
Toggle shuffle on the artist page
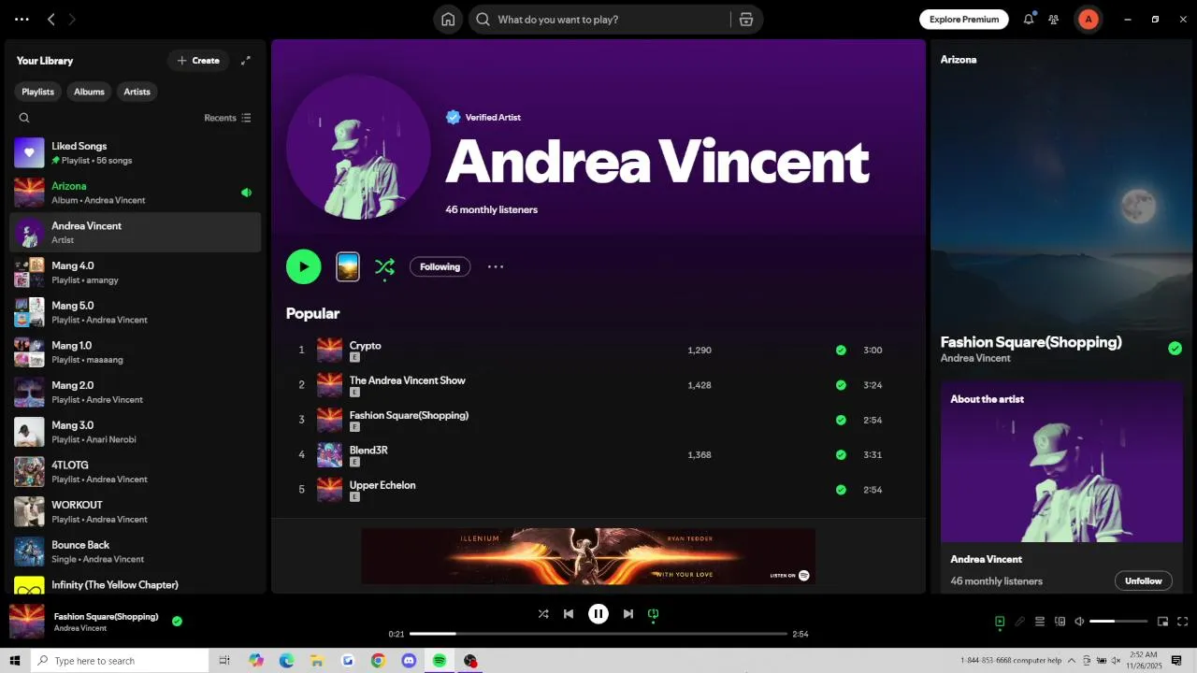(x=384, y=267)
